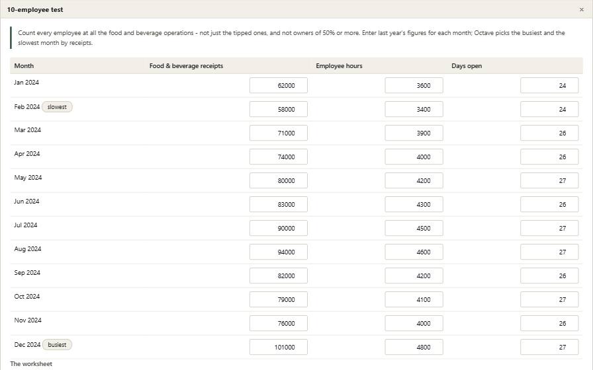Edit Feb 2024 employee hours field 3400
Screen dimensions: 593x370
[x=414, y=109]
